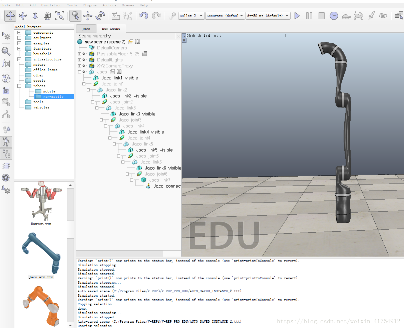Select Jaco_link1_visible in hierarchy

pos(120,78)
